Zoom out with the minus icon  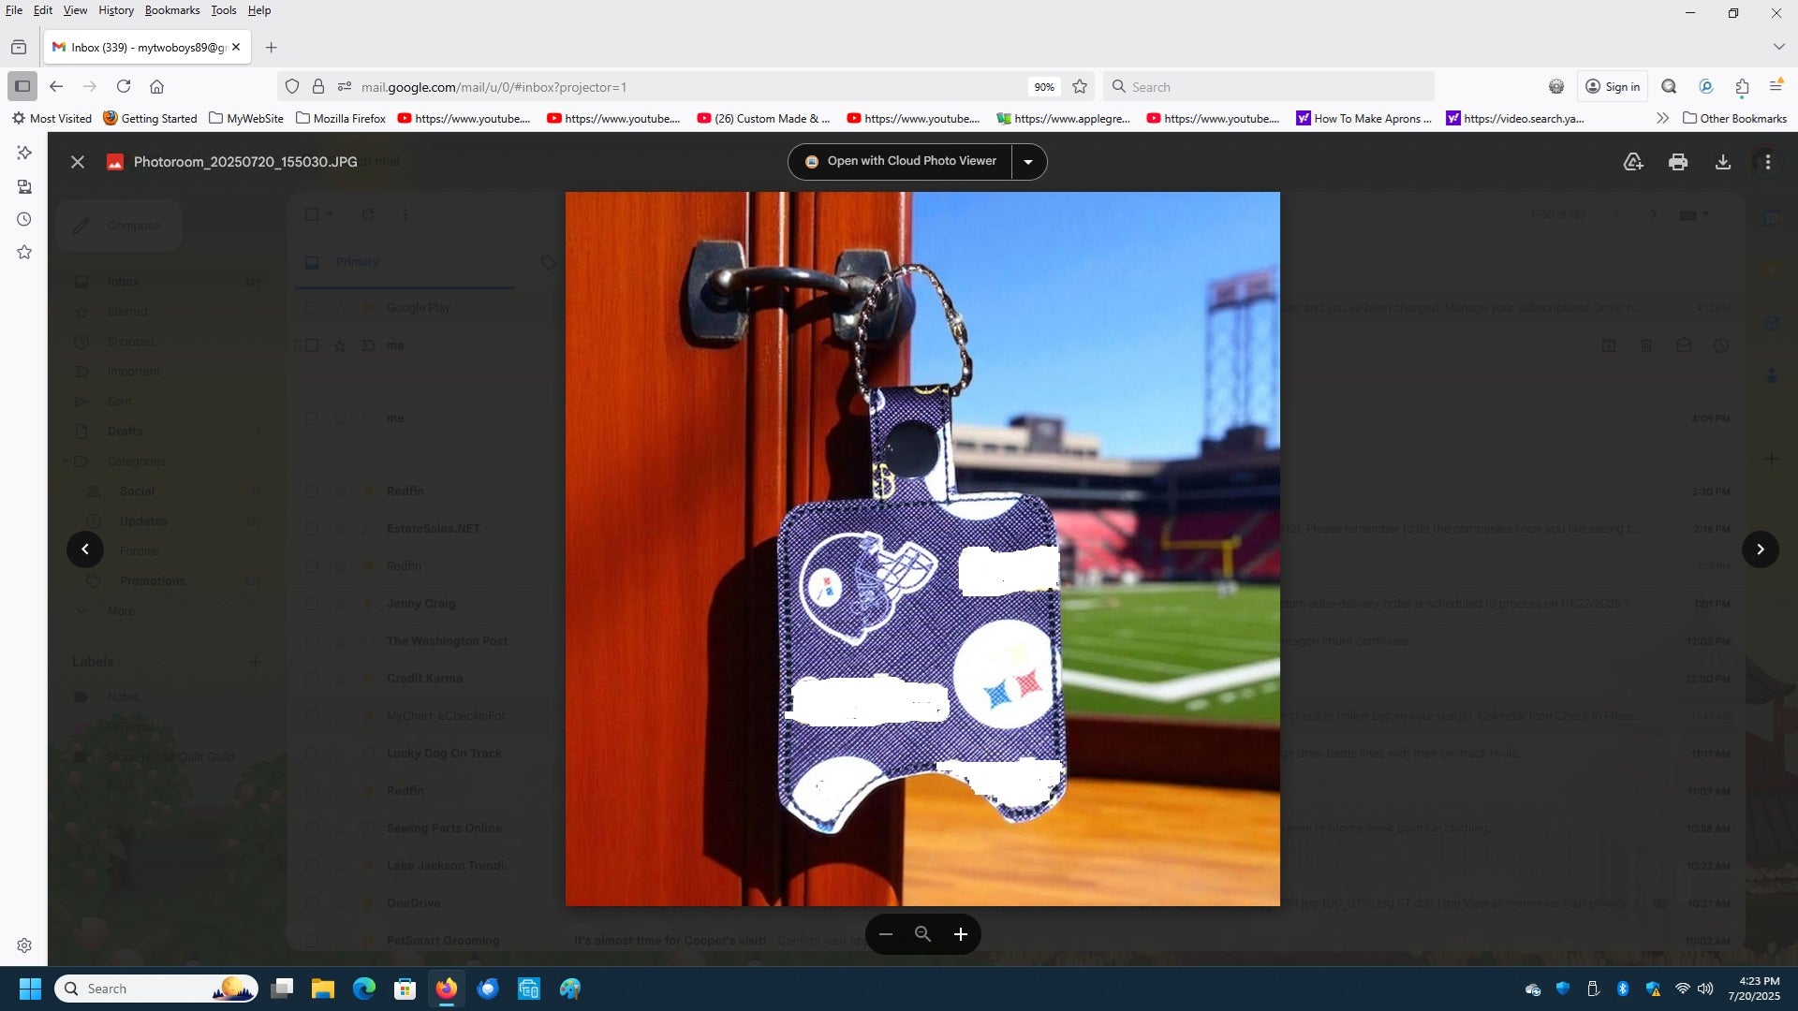click(x=885, y=934)
